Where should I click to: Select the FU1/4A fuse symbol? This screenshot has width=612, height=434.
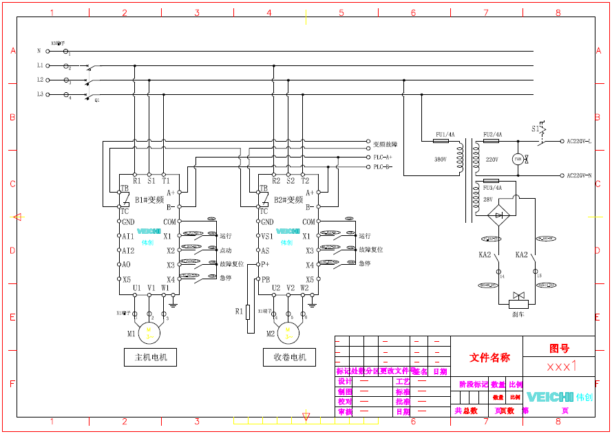pyautogui.click(x=441, y=141)
